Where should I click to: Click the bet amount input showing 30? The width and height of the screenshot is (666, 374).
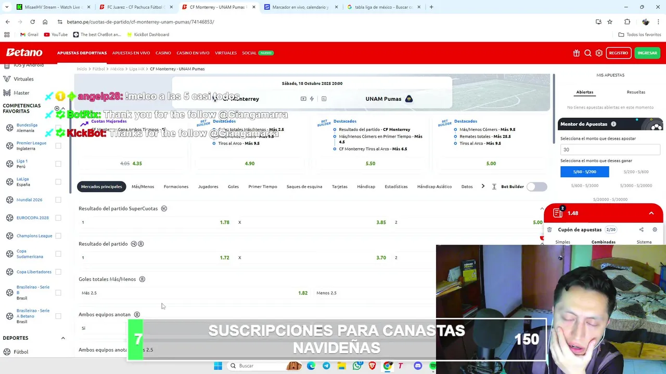610,150
